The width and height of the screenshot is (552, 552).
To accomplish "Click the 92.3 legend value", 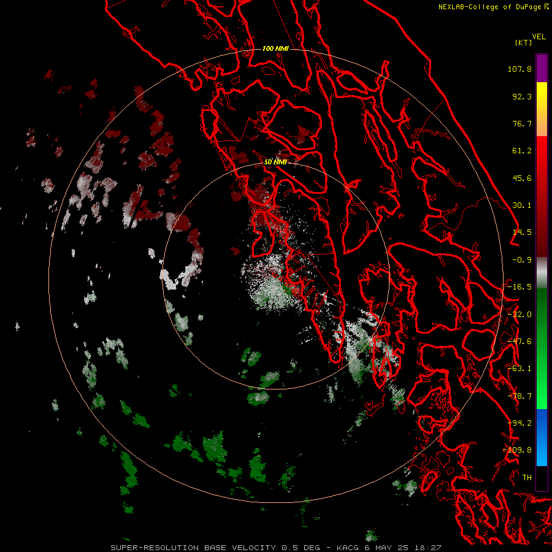I will [x=522, y=96].
